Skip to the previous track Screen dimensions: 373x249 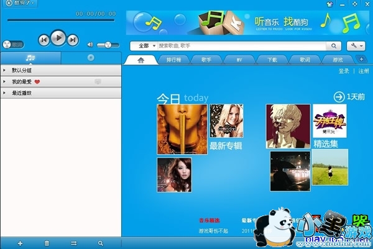44,40
